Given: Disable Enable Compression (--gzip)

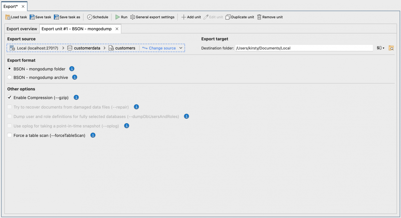Looking at the screenshot, I should pyautogui.click(x=9, y=97).
